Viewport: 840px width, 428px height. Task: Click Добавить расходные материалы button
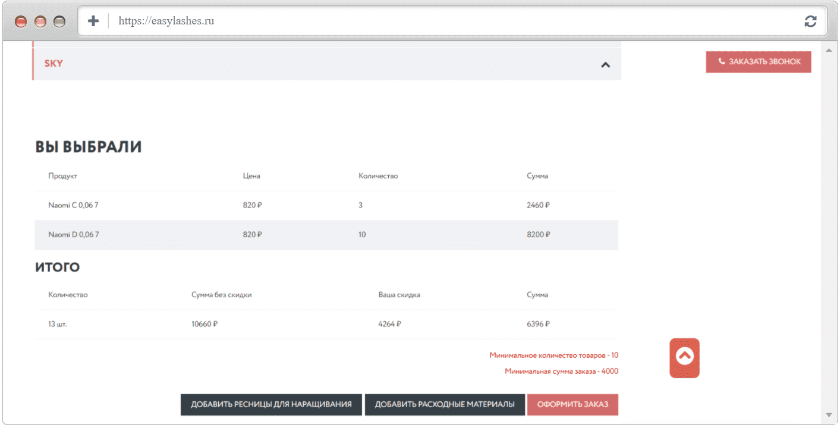click(445, 404)
